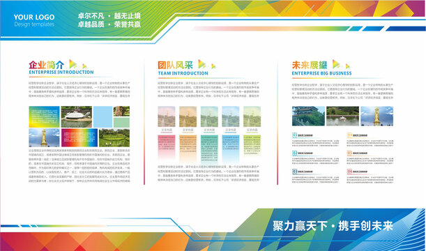The width and height of the screenshot is (426, 251).
Task: Click the large play arrow beside 团队风采
Action: pyautogui.click(x=201, y=64)
